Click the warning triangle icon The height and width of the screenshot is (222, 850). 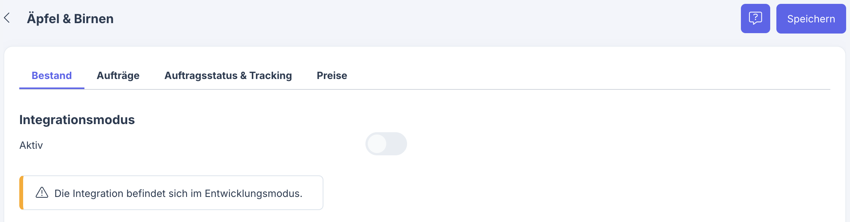41,193
